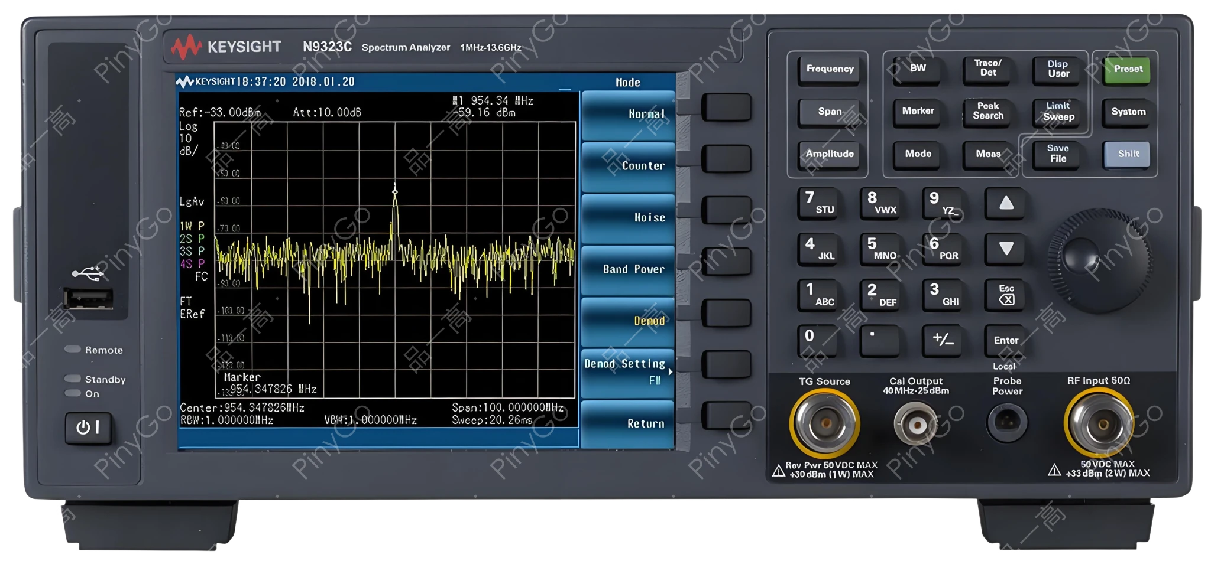
Task: Select the Demod softkey menu item
Action: click(628, 321)
